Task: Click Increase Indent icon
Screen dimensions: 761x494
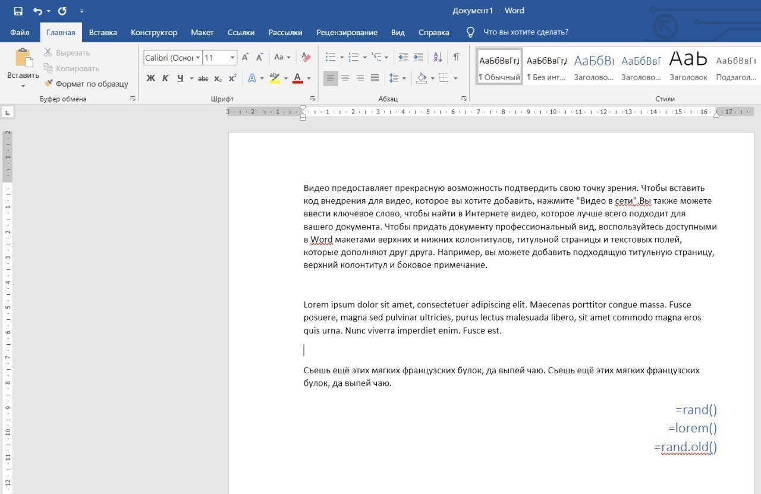Action: [x=418, y=58]
